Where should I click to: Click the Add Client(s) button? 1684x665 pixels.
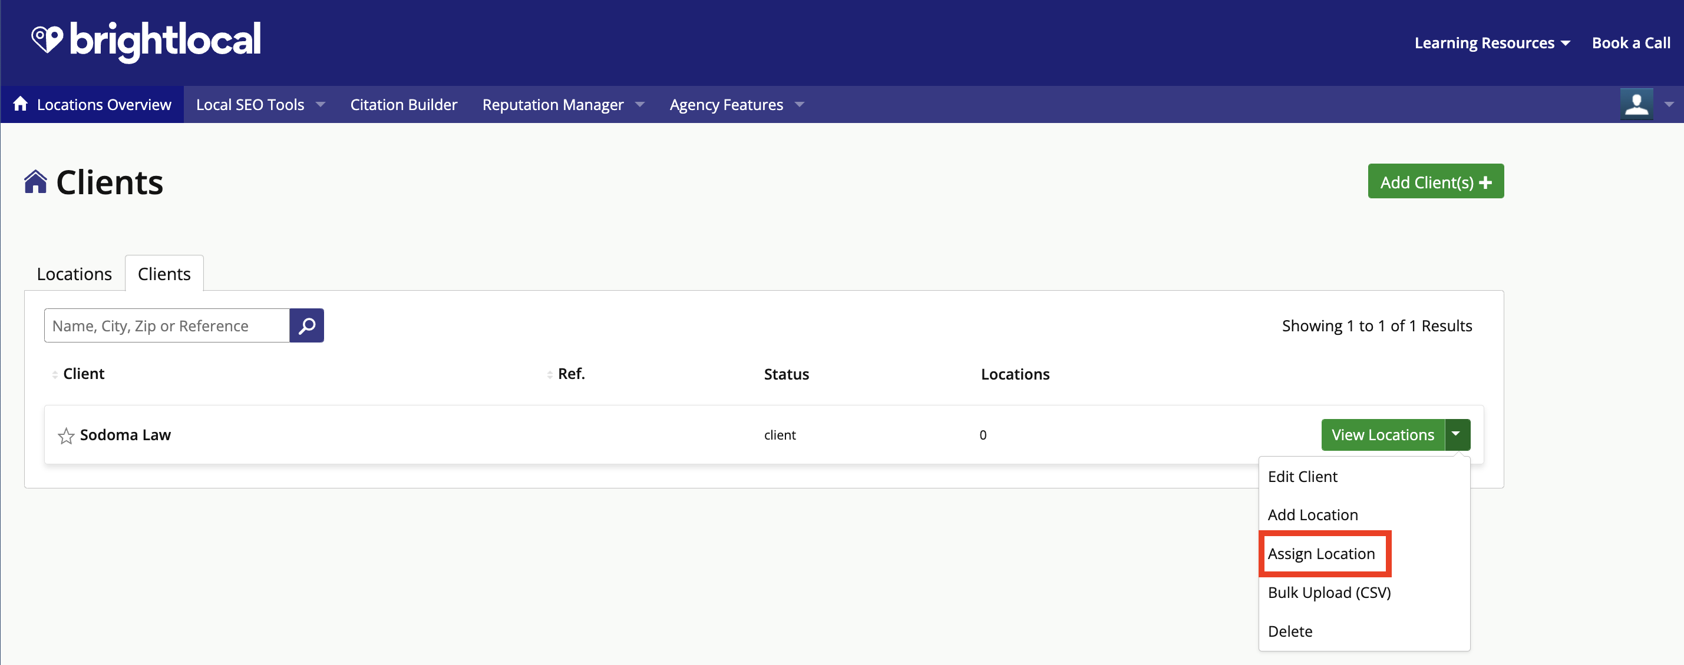pyautogui.click(x=1435, y=181)
